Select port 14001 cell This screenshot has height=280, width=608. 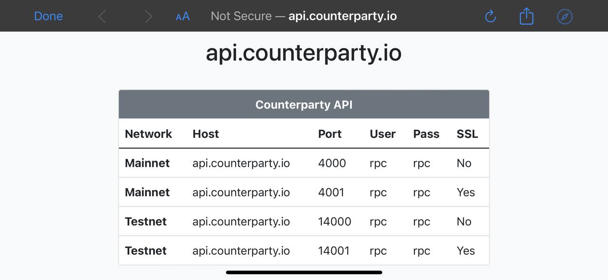point(334,251)
